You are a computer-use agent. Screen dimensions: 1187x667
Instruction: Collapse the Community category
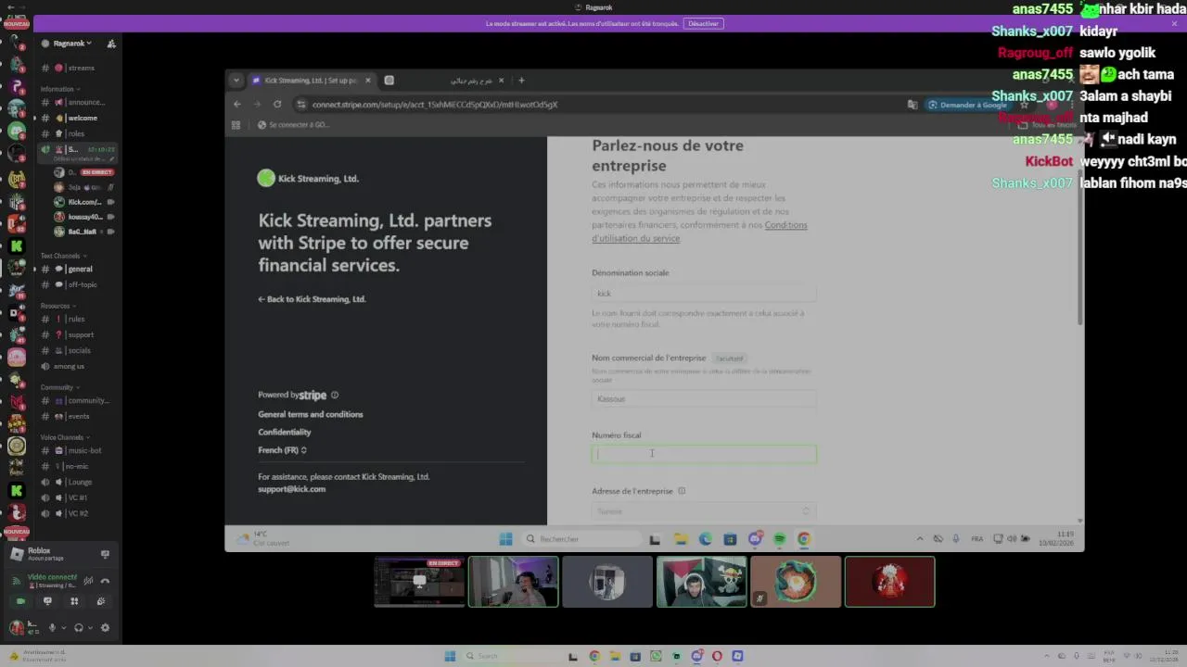(59, 387)
